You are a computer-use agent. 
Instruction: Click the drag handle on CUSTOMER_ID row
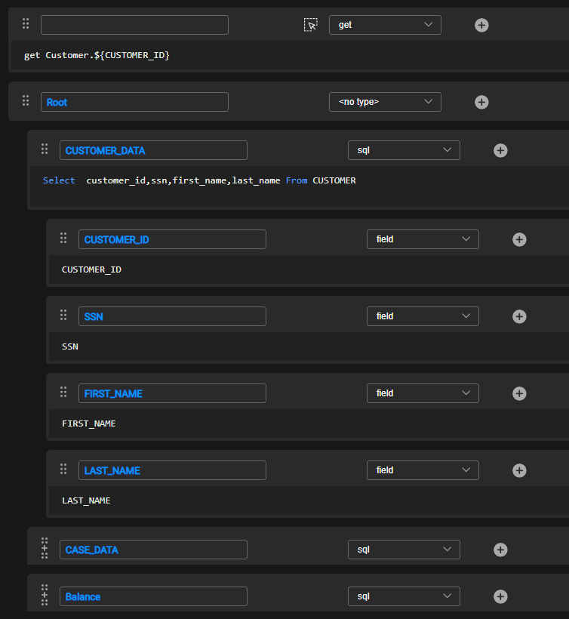63,239
